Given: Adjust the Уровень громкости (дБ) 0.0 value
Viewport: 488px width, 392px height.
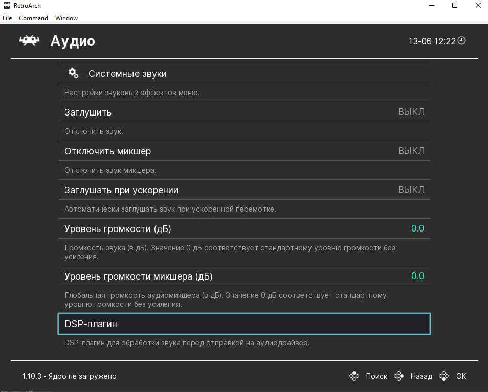Looking at the screenshot, I should [417, 228].
